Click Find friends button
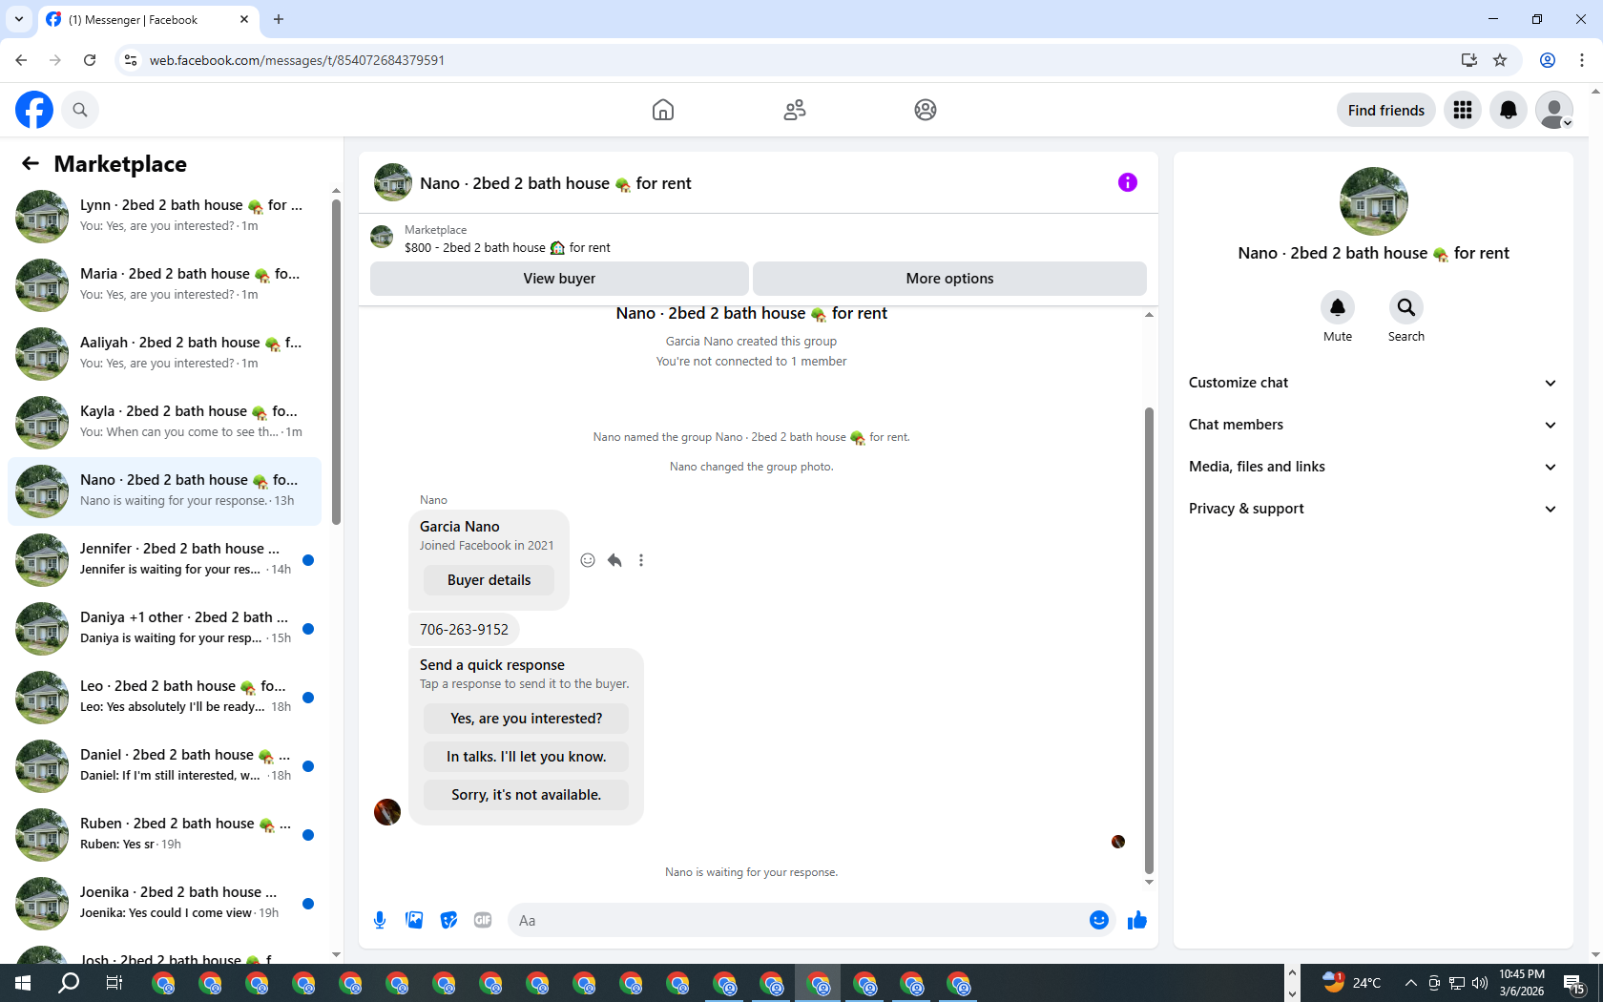Viewport: 1603px width, 1002px height. [x=1385, y=110]
